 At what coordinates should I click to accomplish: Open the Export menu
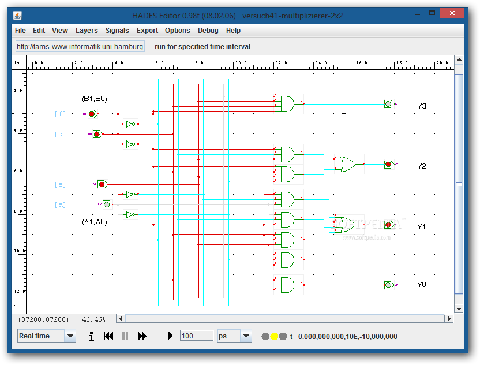[147, 31]
